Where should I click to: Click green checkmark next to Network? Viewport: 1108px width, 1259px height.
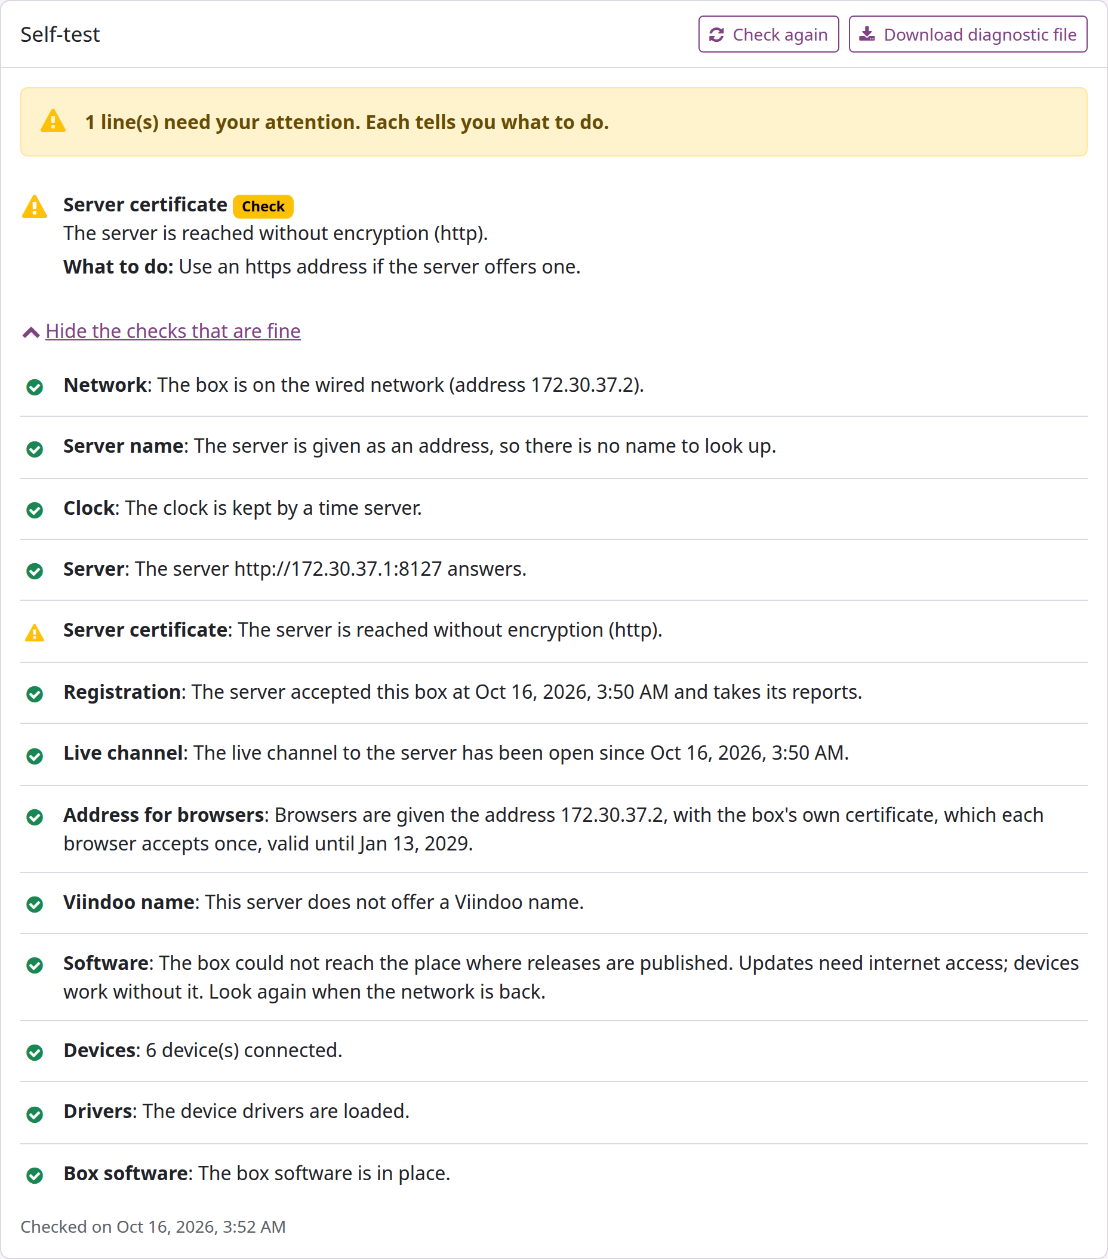[35, 387]
